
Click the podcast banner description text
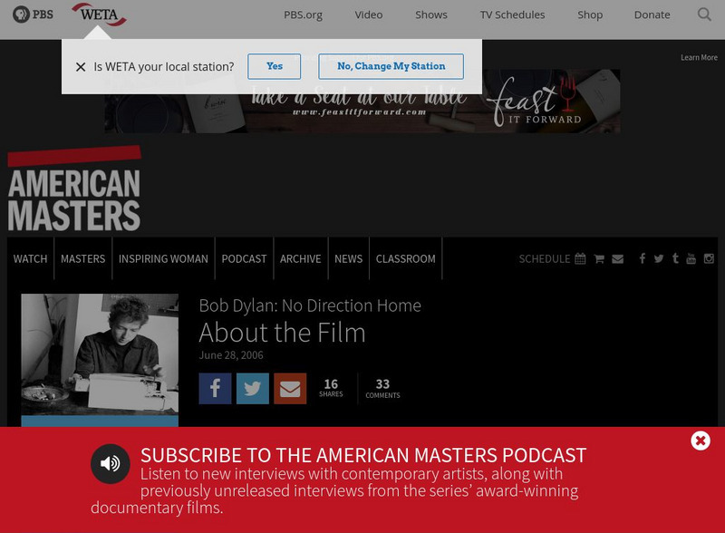coord(334,491)
